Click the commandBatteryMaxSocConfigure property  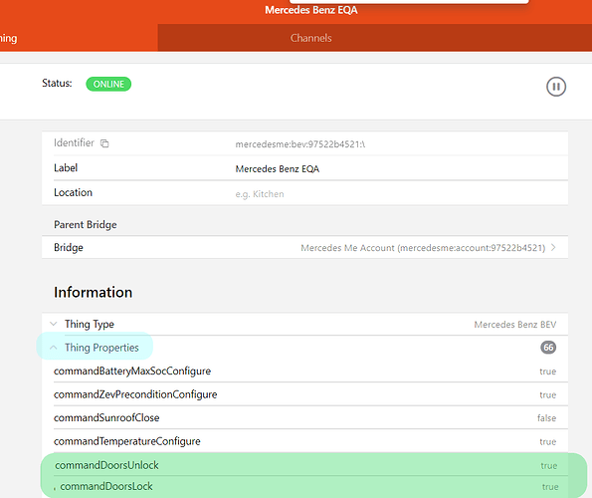(132, 372)
